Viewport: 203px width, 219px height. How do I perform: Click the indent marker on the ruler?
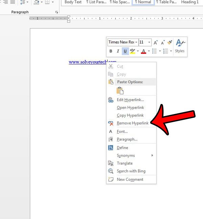click(x=69, y=19)
